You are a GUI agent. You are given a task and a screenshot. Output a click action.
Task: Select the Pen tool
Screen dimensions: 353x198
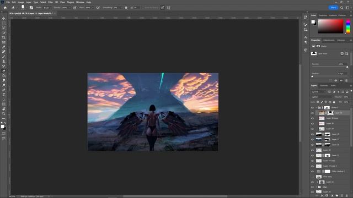click(x=4, y=90)
